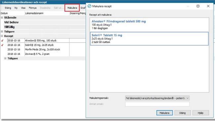This screenshot has height=121, width=215.
Task: Select Alvedon Filmdragerad tablett in dialog list
Action: [149, 25]
